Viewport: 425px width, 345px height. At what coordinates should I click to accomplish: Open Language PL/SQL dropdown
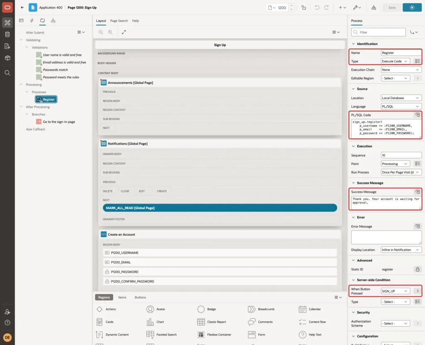(401, 107)
